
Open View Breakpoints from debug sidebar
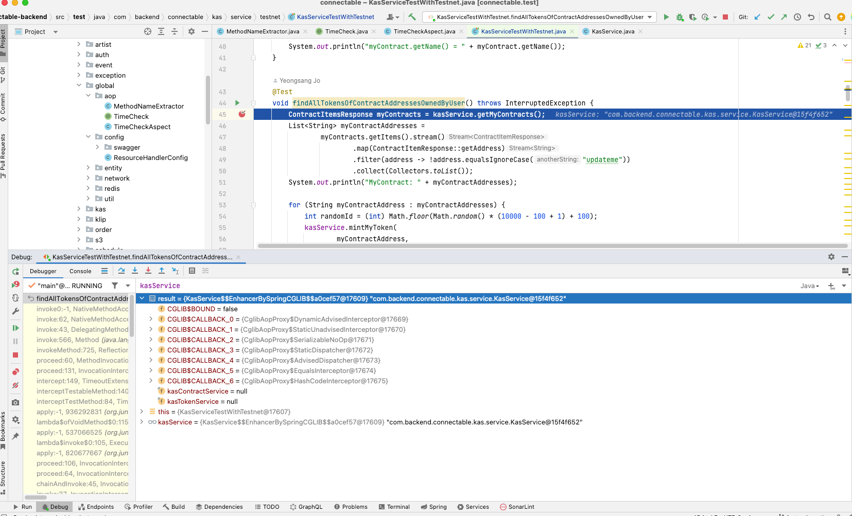click(15, 372)
